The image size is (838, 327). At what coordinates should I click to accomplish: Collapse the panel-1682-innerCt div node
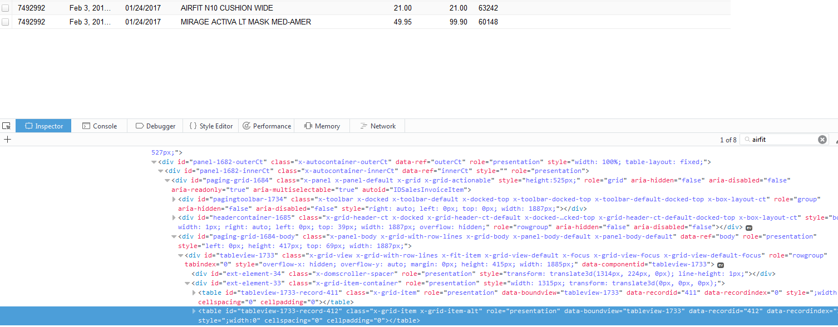(161, 171)
